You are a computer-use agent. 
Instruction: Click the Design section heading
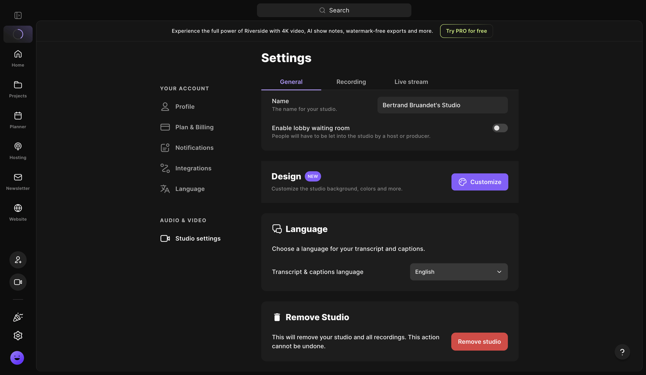click(286, 176)
